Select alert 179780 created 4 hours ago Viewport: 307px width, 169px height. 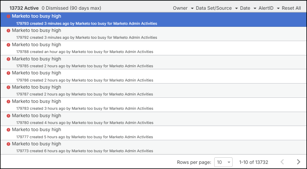[153, 119]
